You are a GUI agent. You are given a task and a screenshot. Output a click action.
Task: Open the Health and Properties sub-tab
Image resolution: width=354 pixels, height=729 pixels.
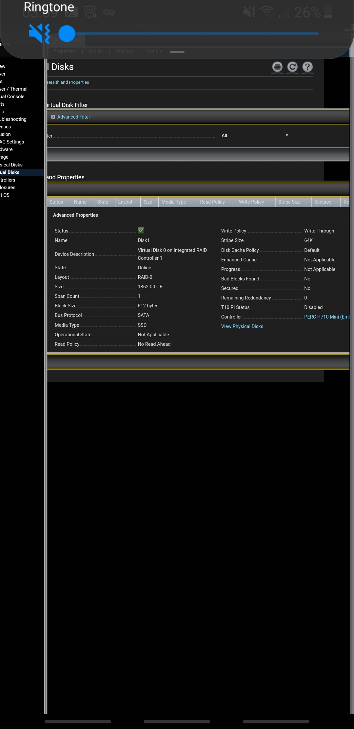pyautogui.click(x=68, y=82)
